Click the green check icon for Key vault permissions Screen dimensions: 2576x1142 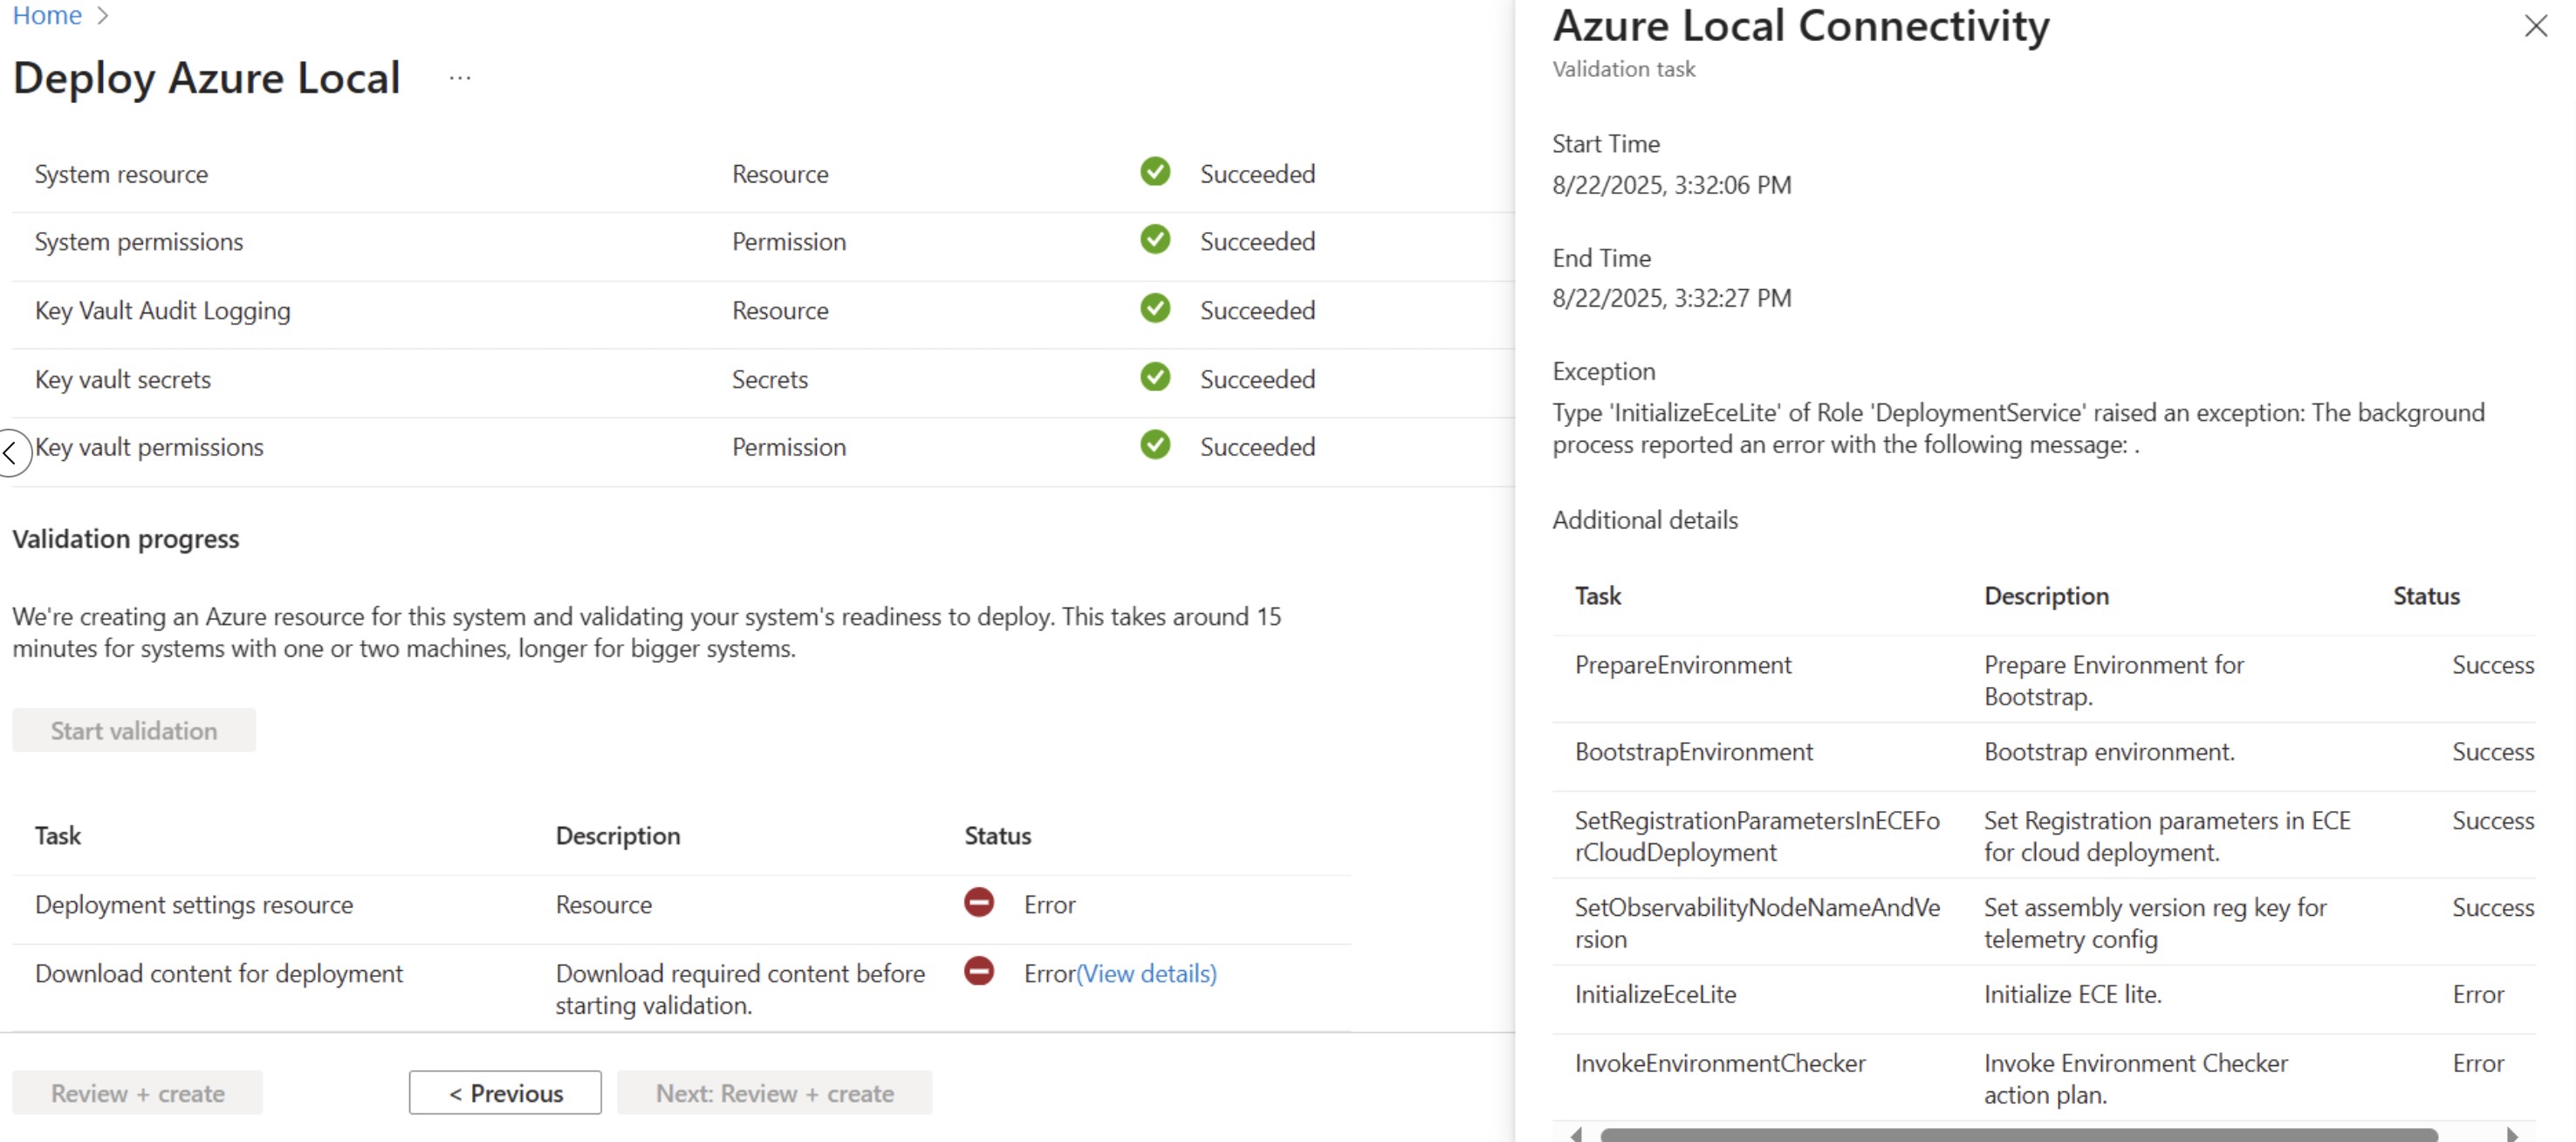point(1155,445)
